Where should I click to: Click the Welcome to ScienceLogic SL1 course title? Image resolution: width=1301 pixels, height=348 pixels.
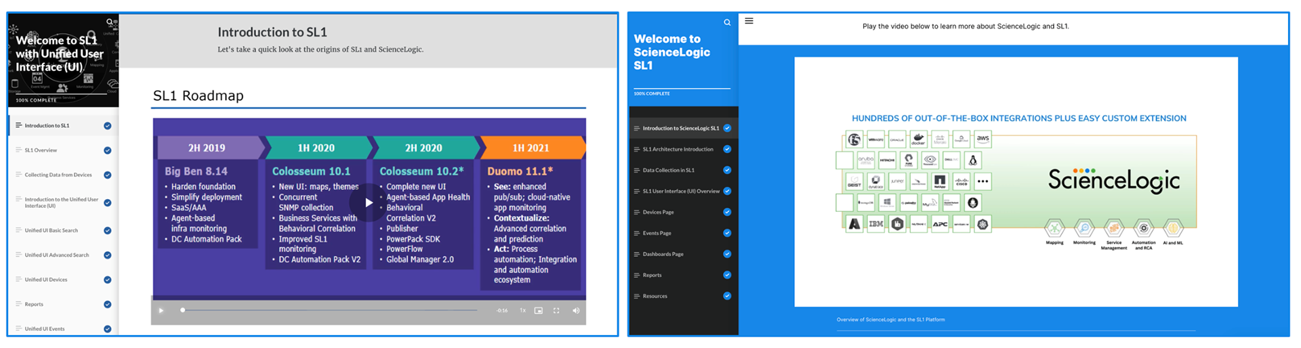click(x=672, y=52)
